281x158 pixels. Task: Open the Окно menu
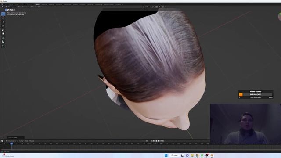[x=24, y=4]
